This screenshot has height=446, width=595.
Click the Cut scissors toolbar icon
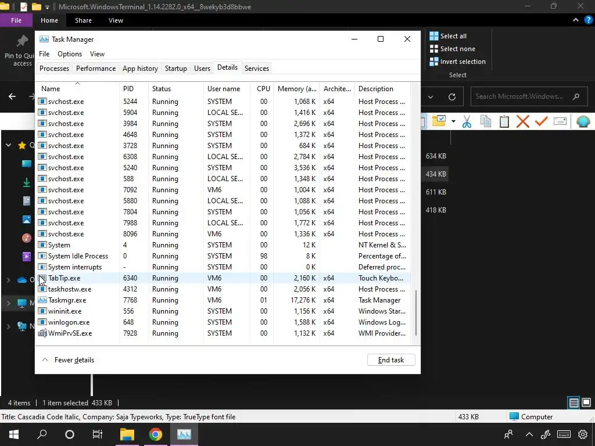click(x=467, y=122)
